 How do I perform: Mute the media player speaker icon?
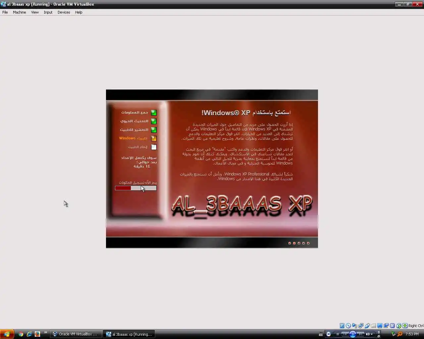(368, 334)
